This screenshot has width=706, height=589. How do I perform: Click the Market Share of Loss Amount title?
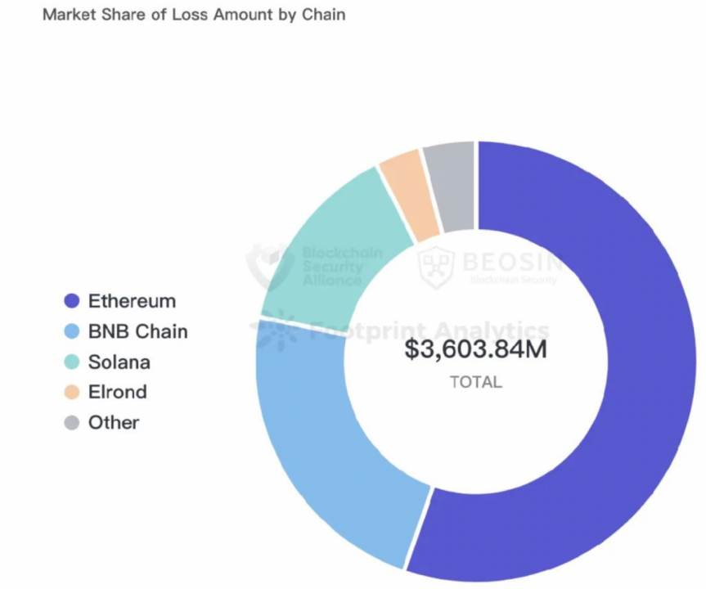tap(194, 15)
